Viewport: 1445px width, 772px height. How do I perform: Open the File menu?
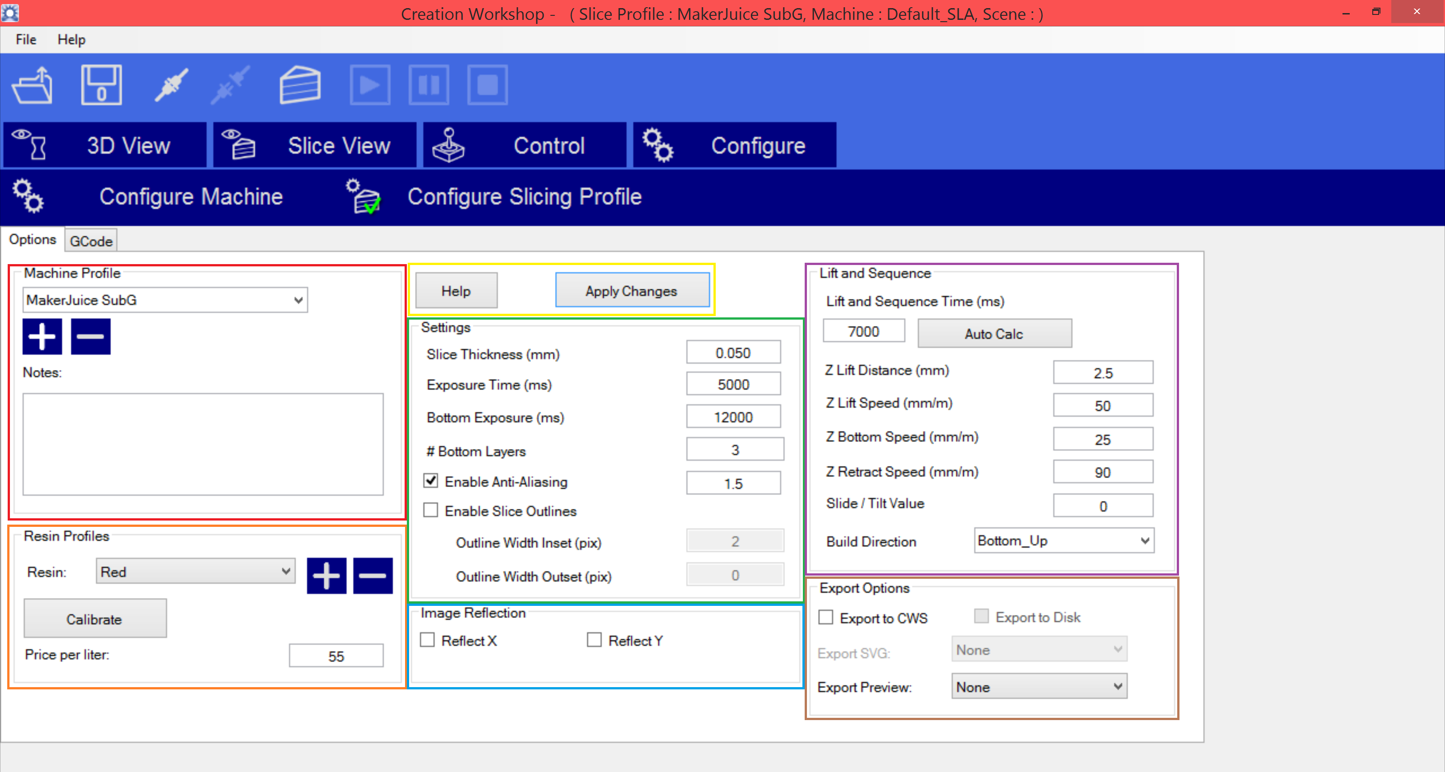26,40
